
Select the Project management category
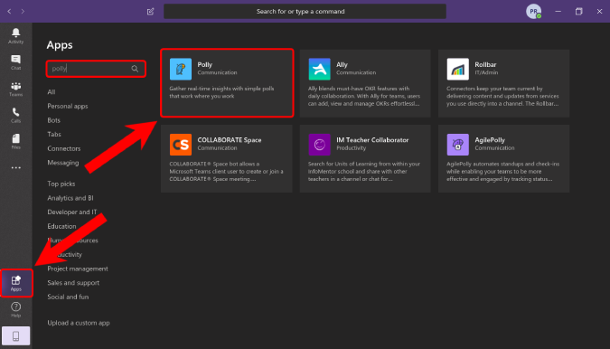pos(78,269)
